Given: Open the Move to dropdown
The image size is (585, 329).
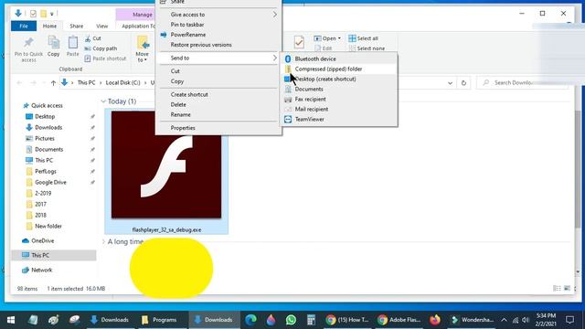Looking at the screenshot, I should [x=143, y=48].
